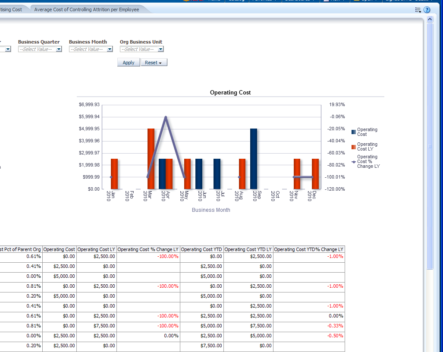Image resolution: width=443 pixels, height=352 pixels.
Task: Click the line marker peak at Apr 2010
Action: tap(166, 117)
